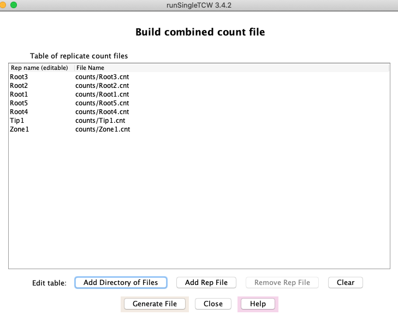This screenshot has width=398, height=321.
Task: Click the counts/Root3.cnt file name cell
Action: coord(102,77)
